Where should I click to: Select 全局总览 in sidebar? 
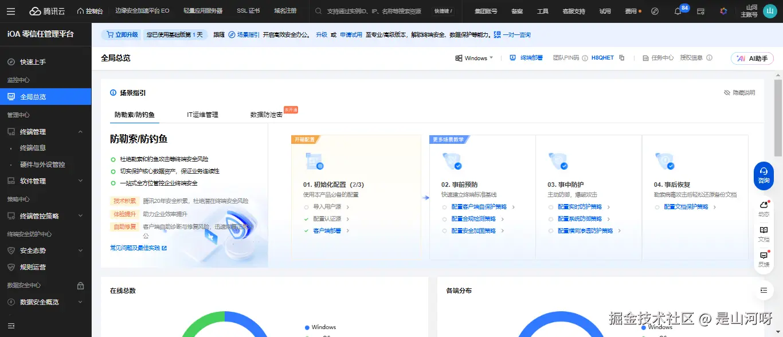pyautogui.click(x=46, y=97)
